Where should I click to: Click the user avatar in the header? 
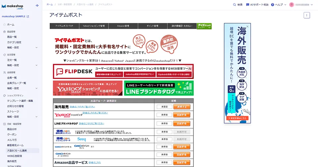(291, 5)
